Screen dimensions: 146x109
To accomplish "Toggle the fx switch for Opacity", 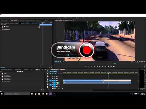I will pos(3,28).
